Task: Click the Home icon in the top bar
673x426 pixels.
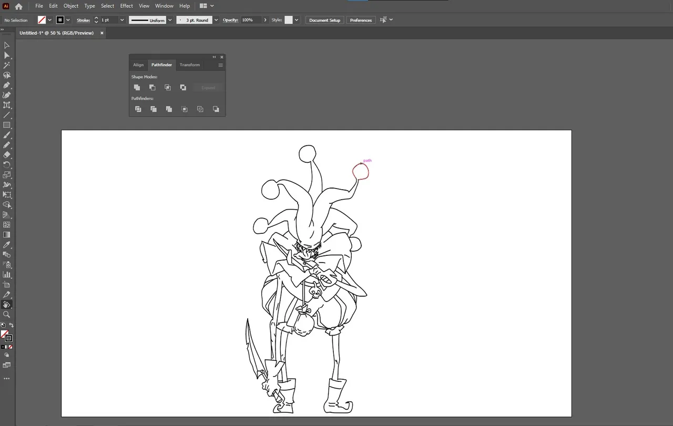Action: [x=19, y=6]
